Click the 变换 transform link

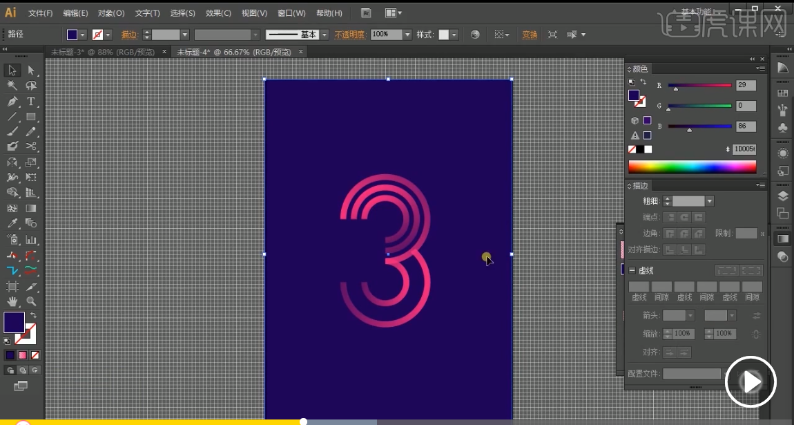coord(530,35)
